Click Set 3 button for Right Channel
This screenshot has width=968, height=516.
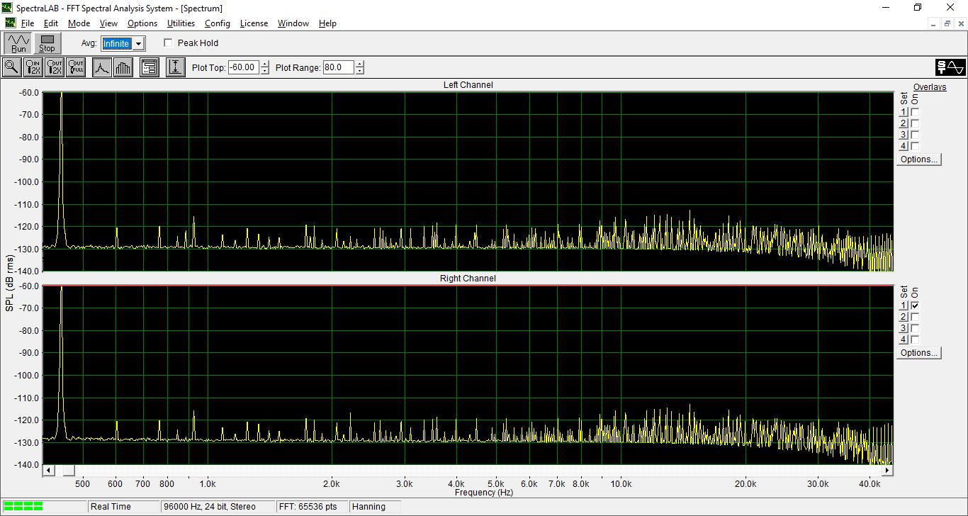point(904,328)
